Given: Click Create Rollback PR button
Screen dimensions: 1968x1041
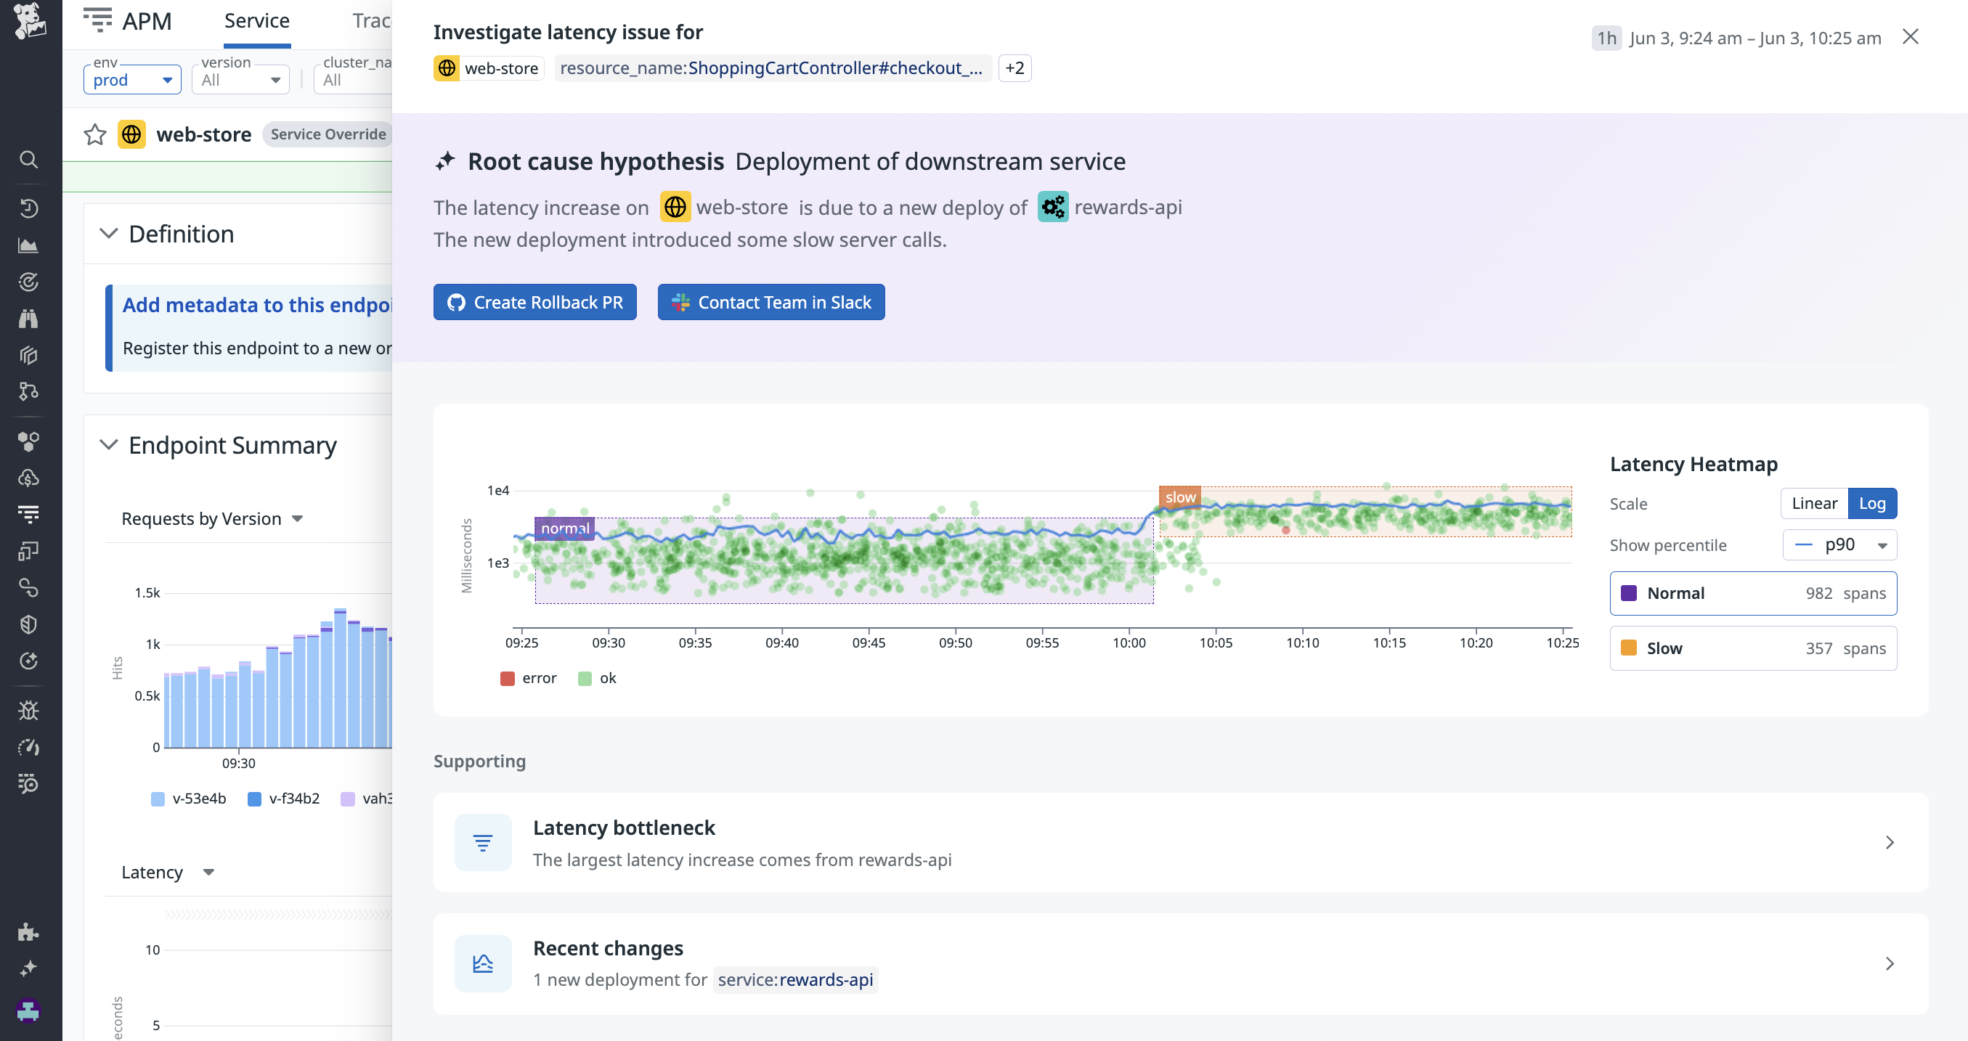Looking at the screenshot, I should pyautogui.click(x=534, y=303).
